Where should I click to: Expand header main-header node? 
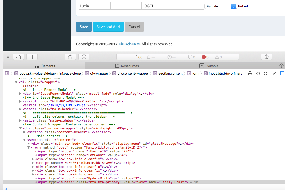pos(20,109)
